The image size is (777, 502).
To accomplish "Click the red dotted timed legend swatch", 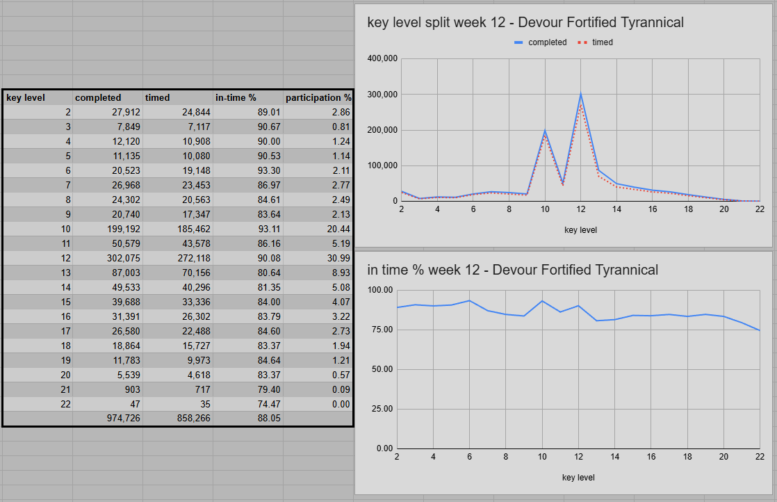I will (x=582, y=42).
